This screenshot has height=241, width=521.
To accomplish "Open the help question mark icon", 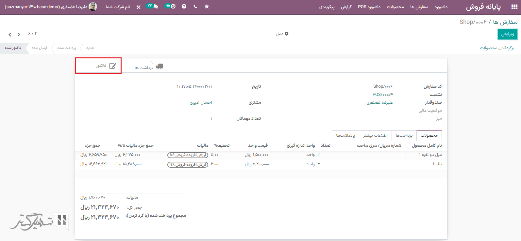I will tap(184, 7).
